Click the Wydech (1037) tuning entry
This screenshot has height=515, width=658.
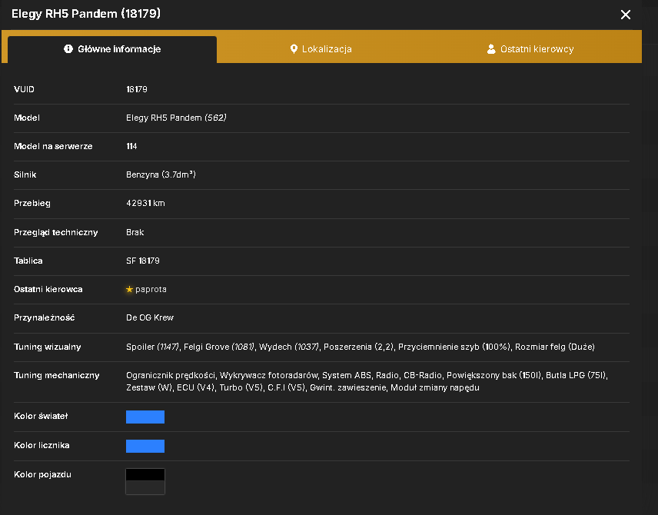pos(289,347)
